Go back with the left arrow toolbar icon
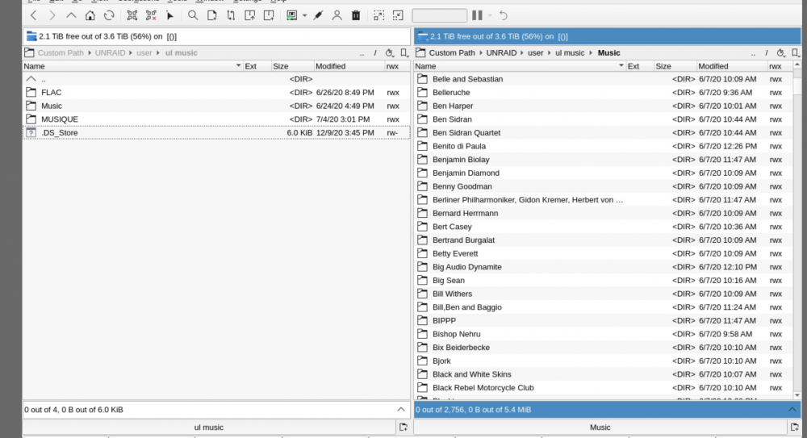 (x=33, y=15)
